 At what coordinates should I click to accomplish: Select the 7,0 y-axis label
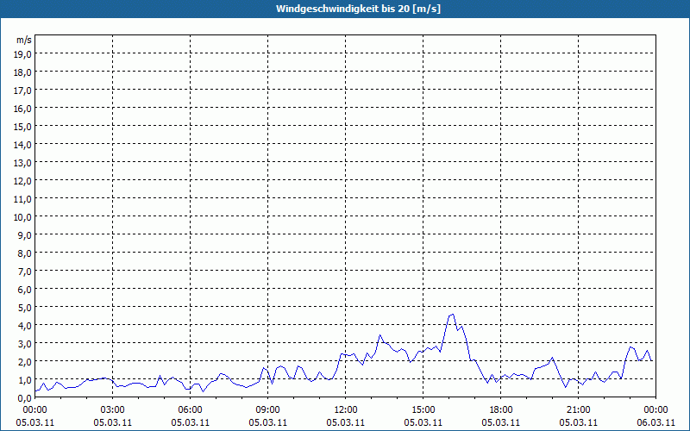click(x=26, y=272)
